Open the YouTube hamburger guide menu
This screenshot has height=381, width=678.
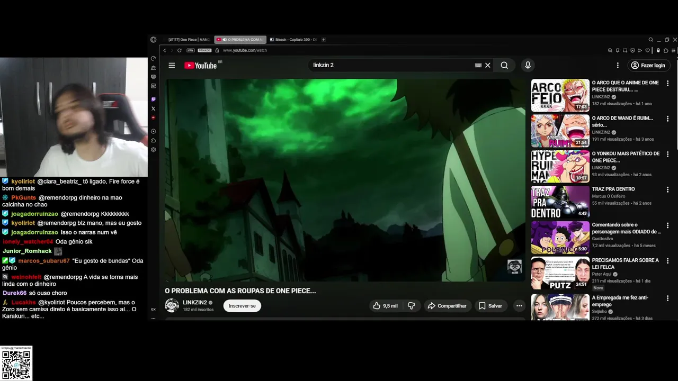click(x=172, y=65)
